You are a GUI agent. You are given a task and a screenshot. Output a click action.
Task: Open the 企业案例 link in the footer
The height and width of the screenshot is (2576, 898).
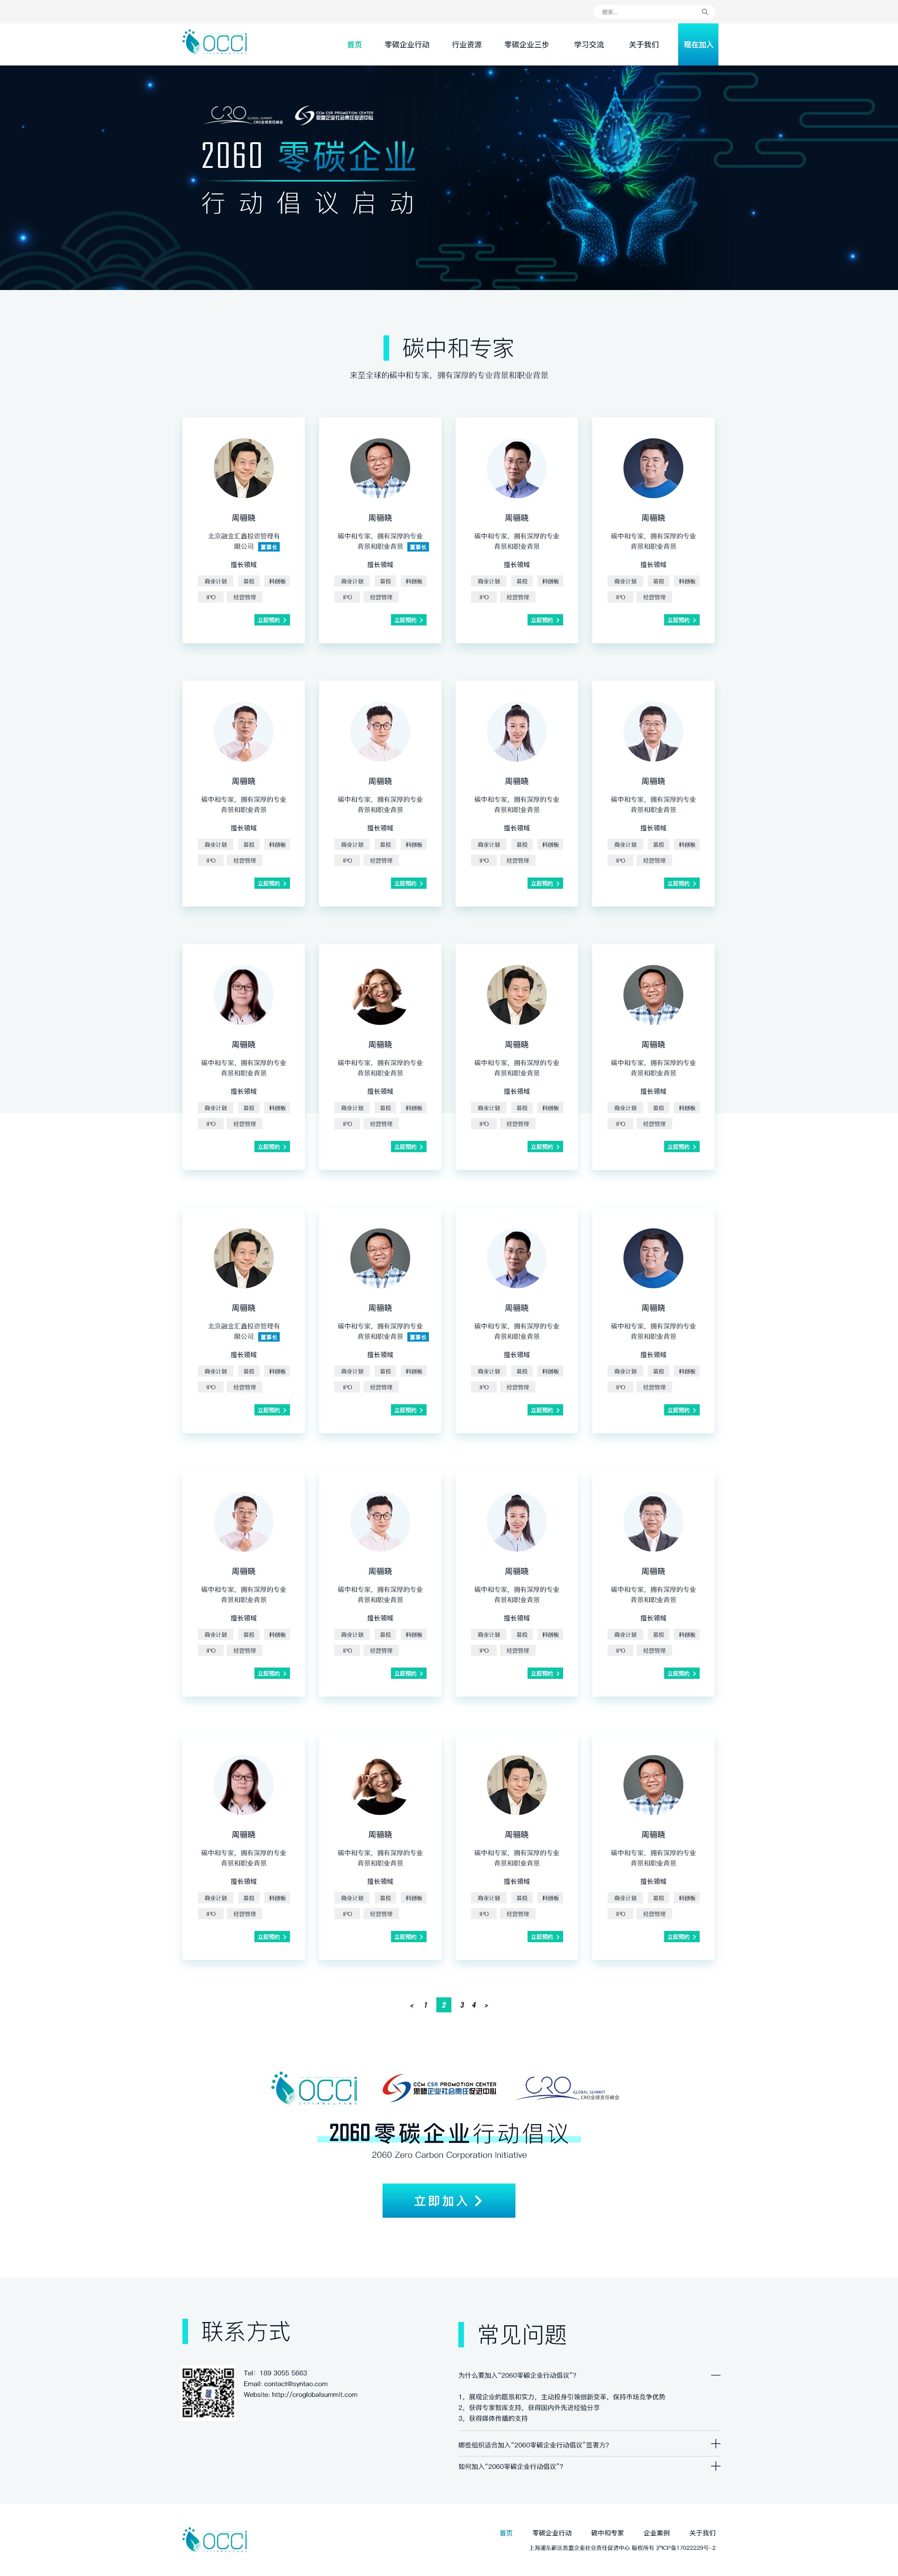pyautogui.click(x=656, y=2533)
